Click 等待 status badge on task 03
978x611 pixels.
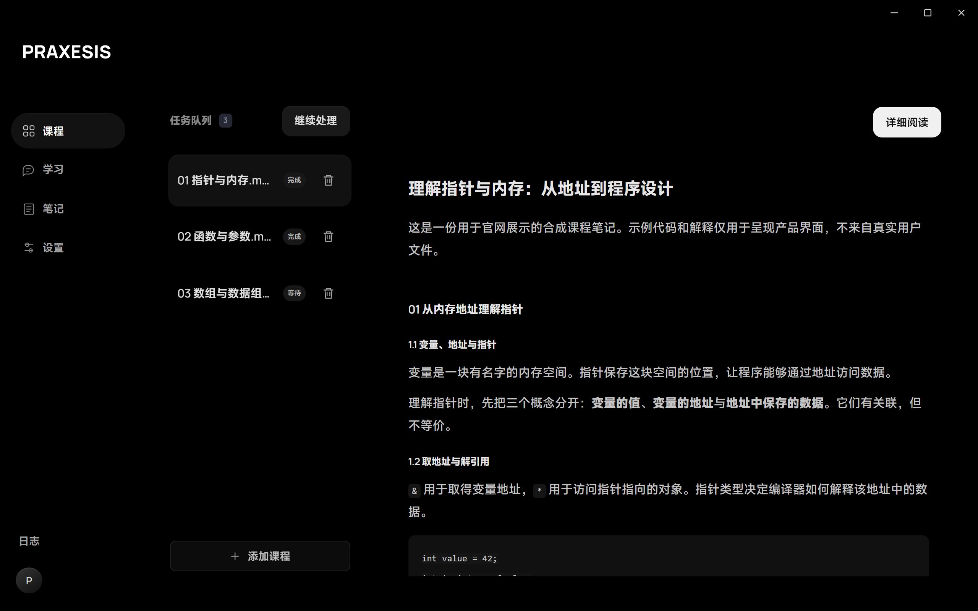point(294,293)
